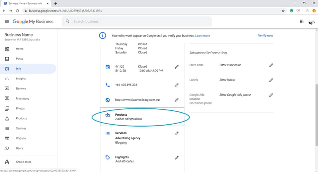The width and height of the screenshot is (318, 173).
Task: Open Messaging in the sidebar
Action: (28, 98)
